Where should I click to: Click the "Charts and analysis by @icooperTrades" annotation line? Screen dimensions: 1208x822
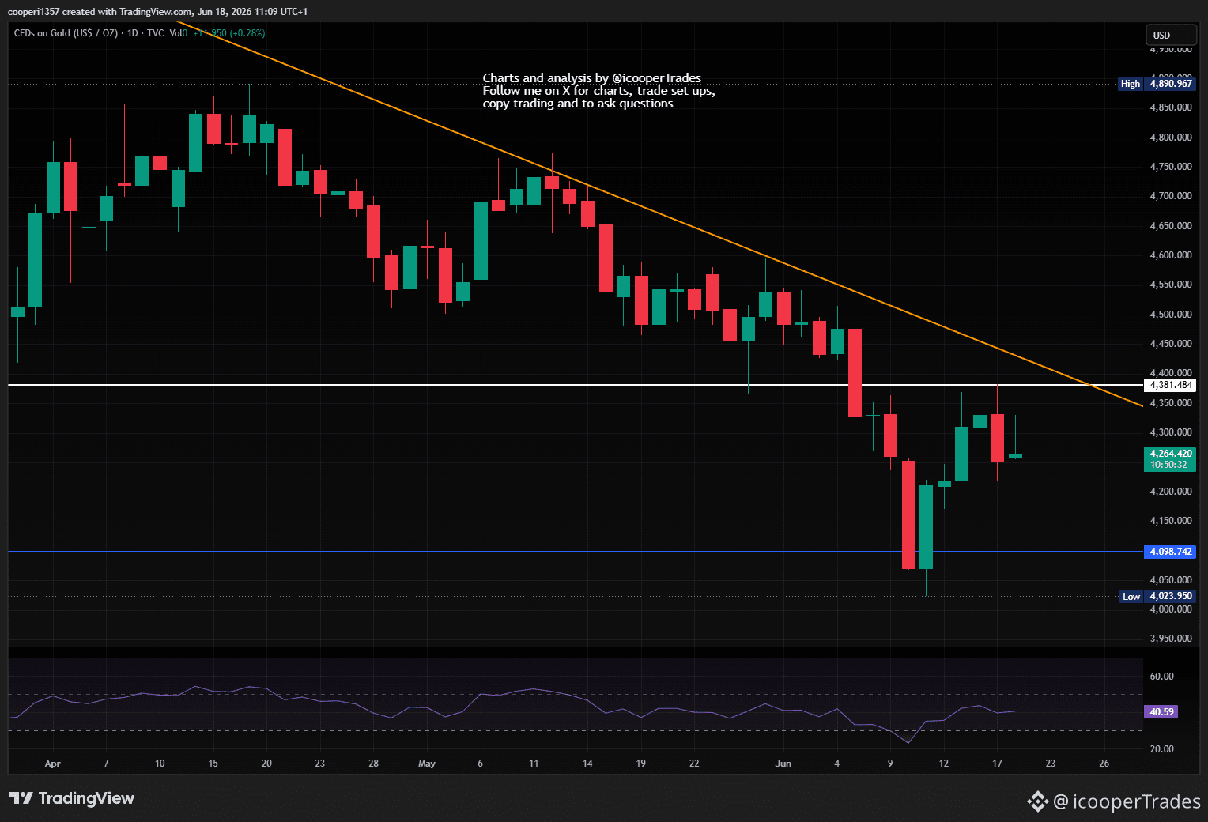click(x=592, y=78)
